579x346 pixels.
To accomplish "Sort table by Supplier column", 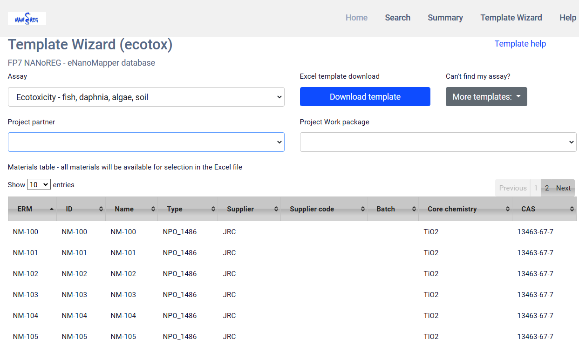I will (249, 209).
